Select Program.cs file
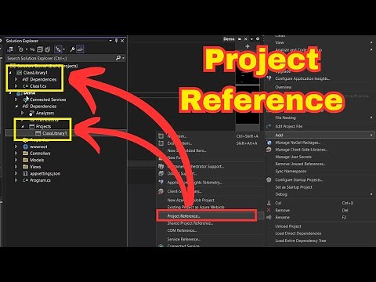The width and height of the screenshot is (376, 282). pyautogui.click(x=40, y=180)
